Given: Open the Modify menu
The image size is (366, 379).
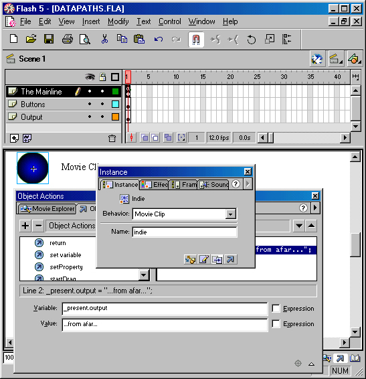Looking at the screenshot, I should (x=118, y=21).
